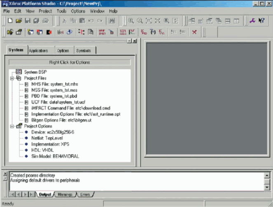The width and height of the screenshot is (273, 207).
Task: Select the MHS File system_tst.mhs entry
Action: 54,84
